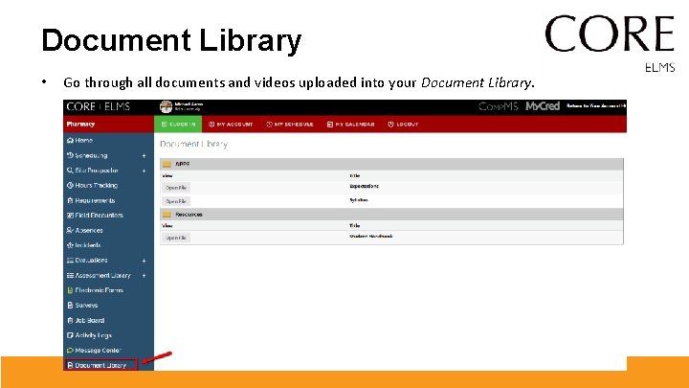Click the Document Library file icon
Screen dimensions: 689x388
pyautogui.click(x=70, y=365)
